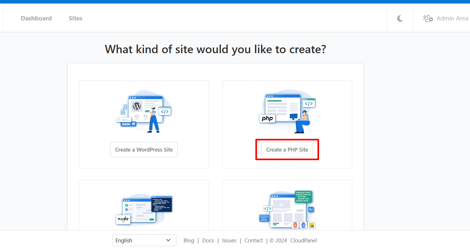The height and width of the screenshot is (249, 470).
Task: Click the code </> icon beside the PHP illustration
Action: coord(308,103)
